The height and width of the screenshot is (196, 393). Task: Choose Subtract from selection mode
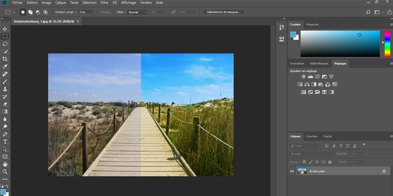coord(38,12)
